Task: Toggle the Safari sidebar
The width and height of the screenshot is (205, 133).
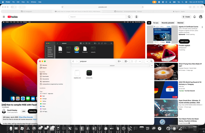Action: [12, 7]
